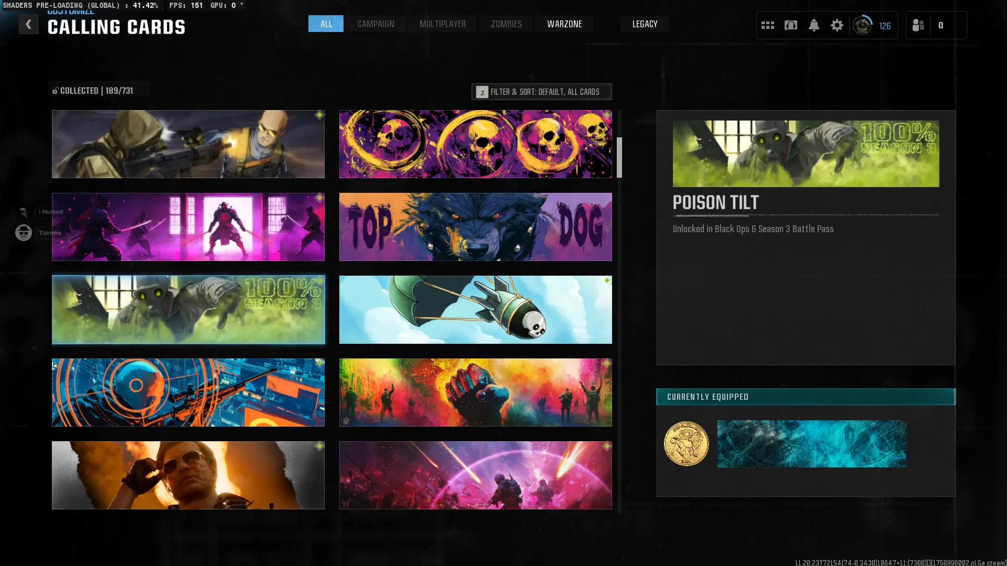Go back using the top-left arrow

(29, 24)
